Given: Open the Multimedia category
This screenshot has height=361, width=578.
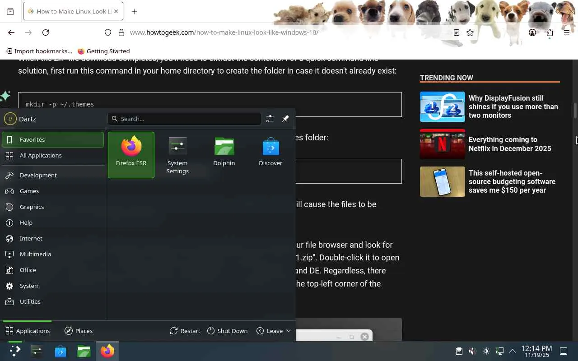Looking at the screenshot, I should 53,254.
